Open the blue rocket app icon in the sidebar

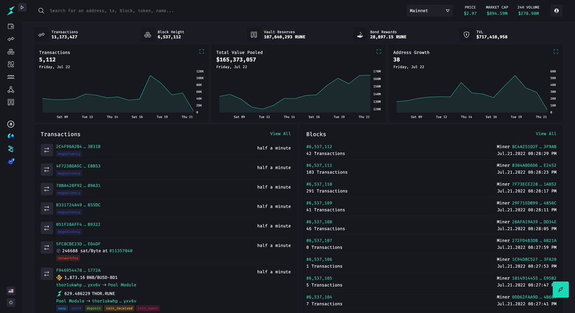pyautogui.click(x=11, y=162)
